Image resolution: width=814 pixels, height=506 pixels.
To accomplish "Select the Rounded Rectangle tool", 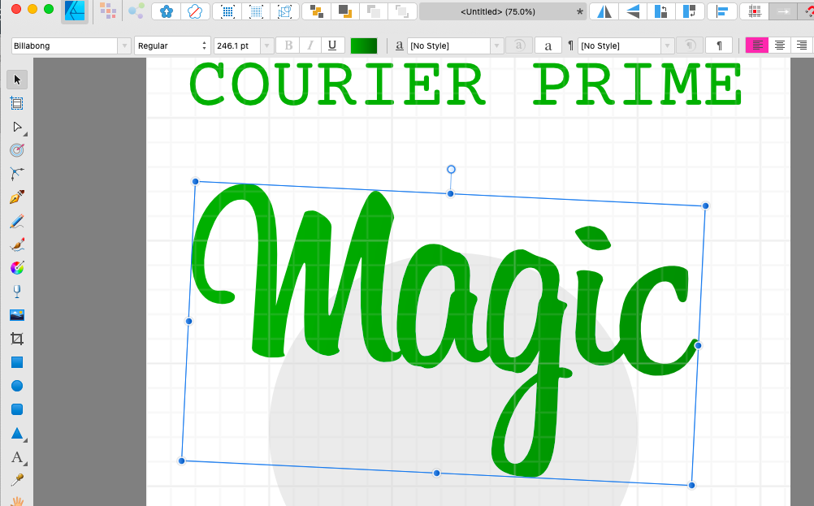I will (x=17, y=409).
